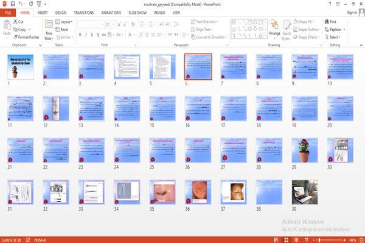Screen dimensions: 365x243
Task: Open the Copy dropdown arrow
Action: coord(29,29)
